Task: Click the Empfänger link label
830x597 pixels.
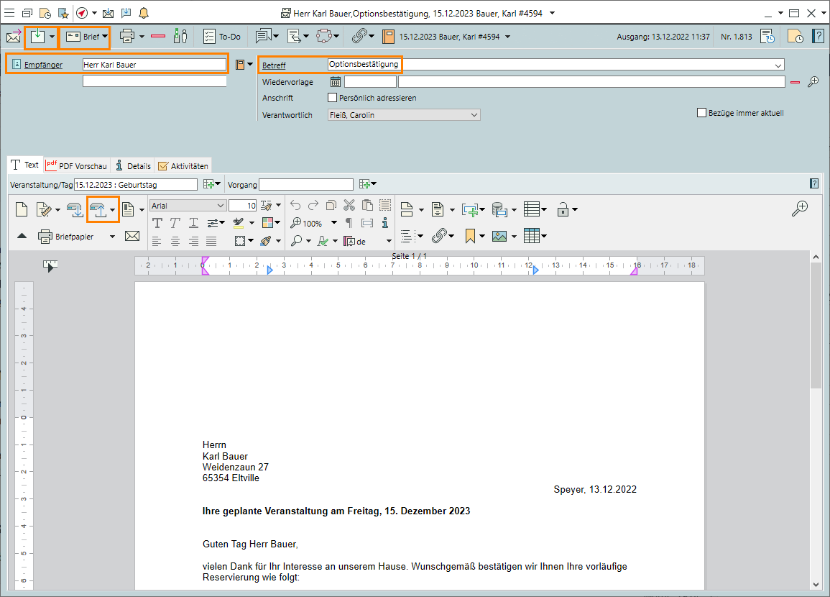Action: (43, 65)
